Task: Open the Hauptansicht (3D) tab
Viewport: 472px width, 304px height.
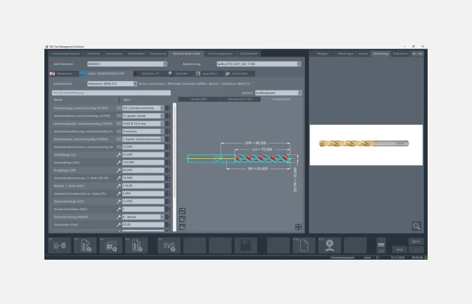Action: (x=240, y=99)
